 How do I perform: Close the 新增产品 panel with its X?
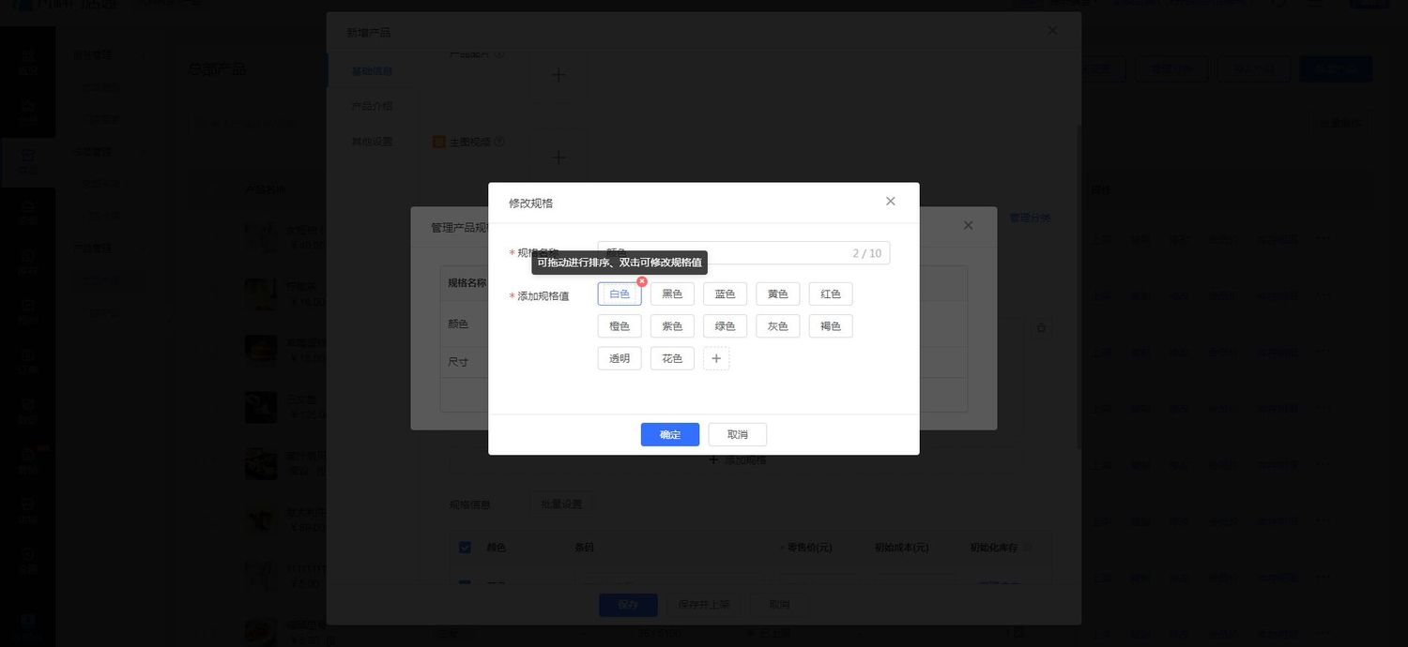click(x=1052, y=31)
